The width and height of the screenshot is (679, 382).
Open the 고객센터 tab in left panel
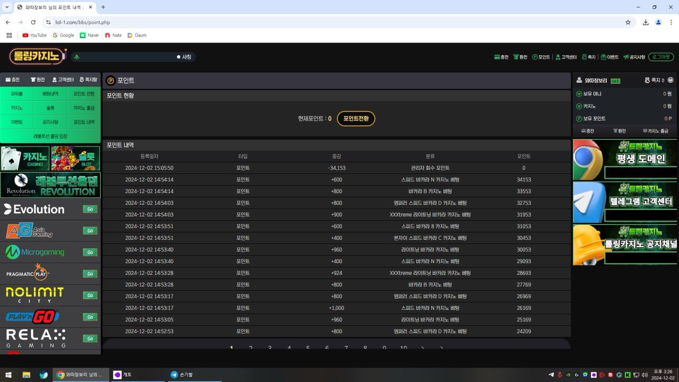pos(63,80)
